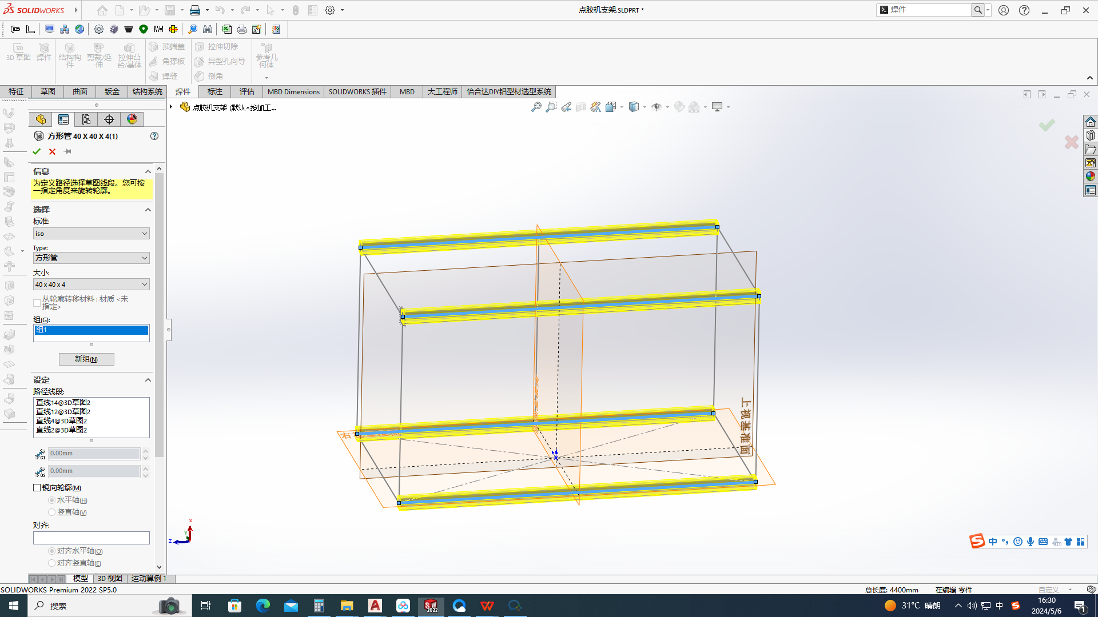Click the magnifier search toolbar icon

point(193,29)
